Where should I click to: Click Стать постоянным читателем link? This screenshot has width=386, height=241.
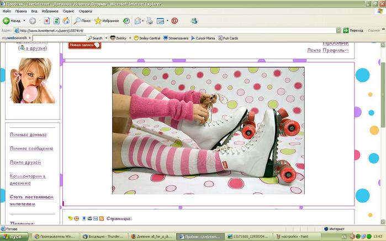point(31,200)
